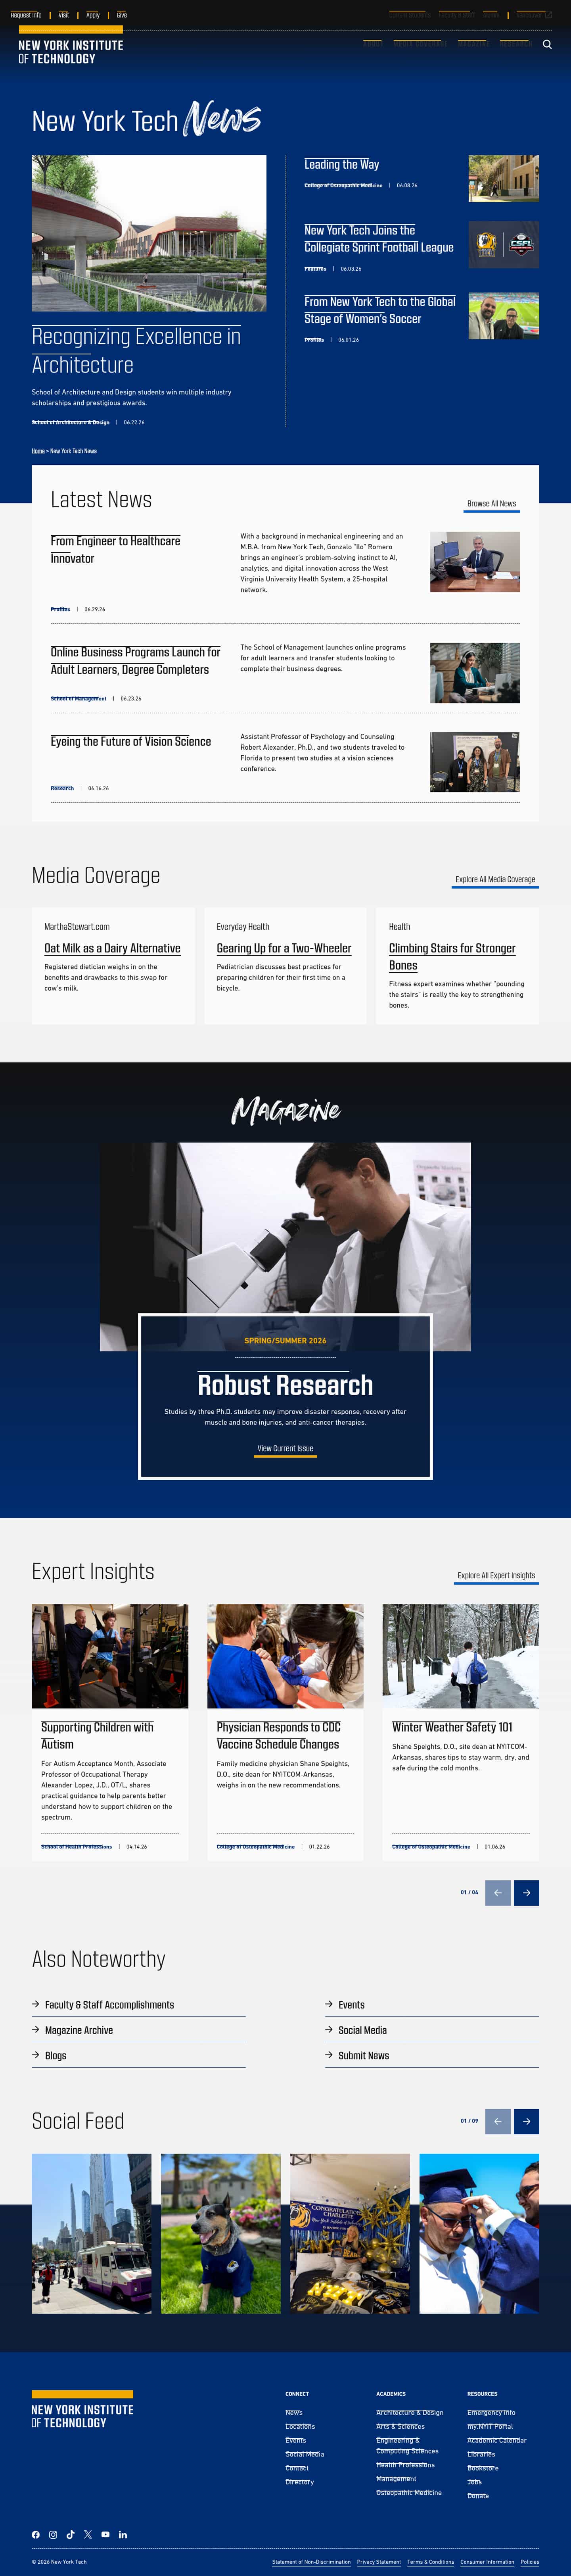Open Request Info in top bar
The width and height of the screenshot is (571, 2576).
[x=26, y=15]
